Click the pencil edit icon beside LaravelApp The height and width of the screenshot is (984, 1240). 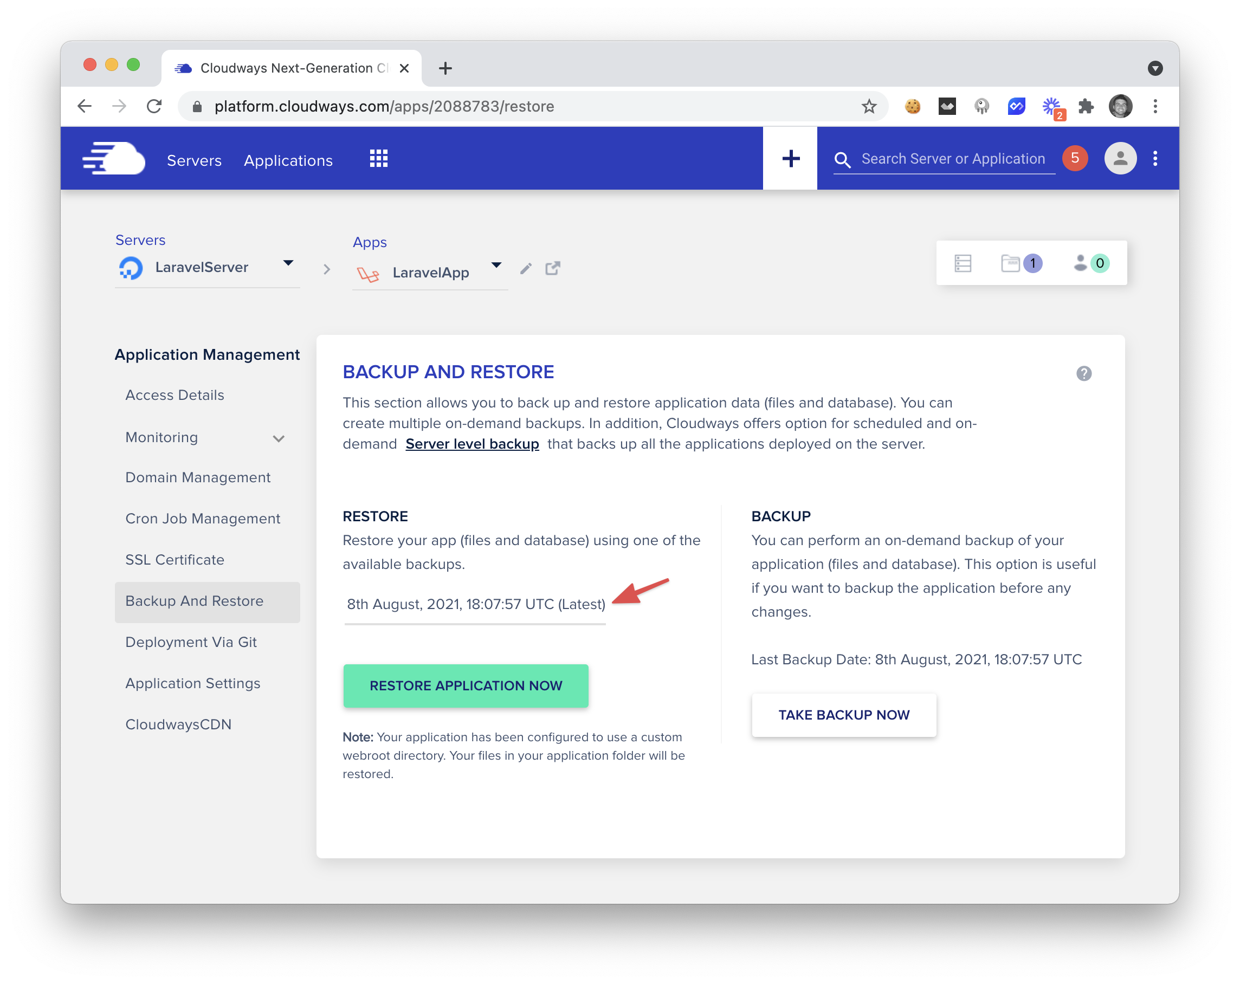tap(526, 269)
